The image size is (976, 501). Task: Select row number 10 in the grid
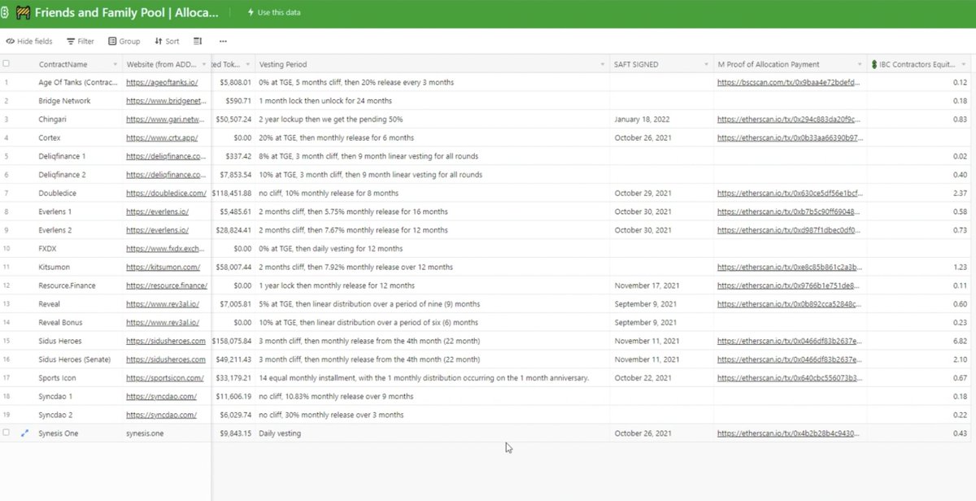7,248
